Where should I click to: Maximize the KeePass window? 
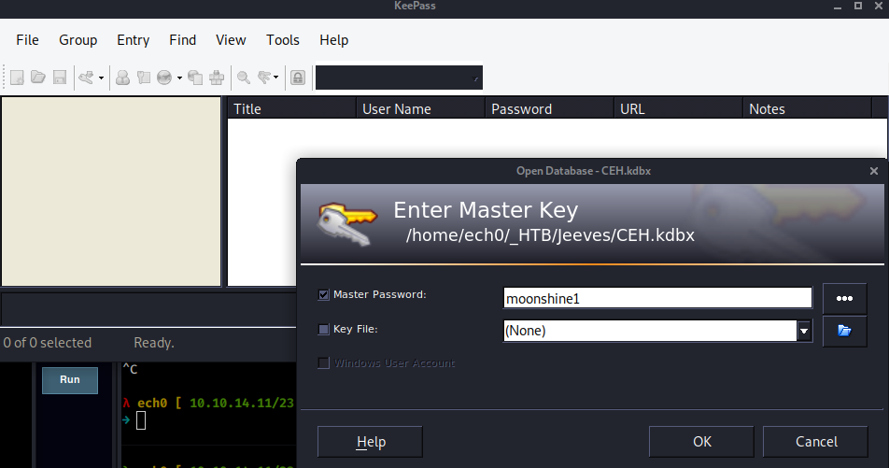point(858,6)
